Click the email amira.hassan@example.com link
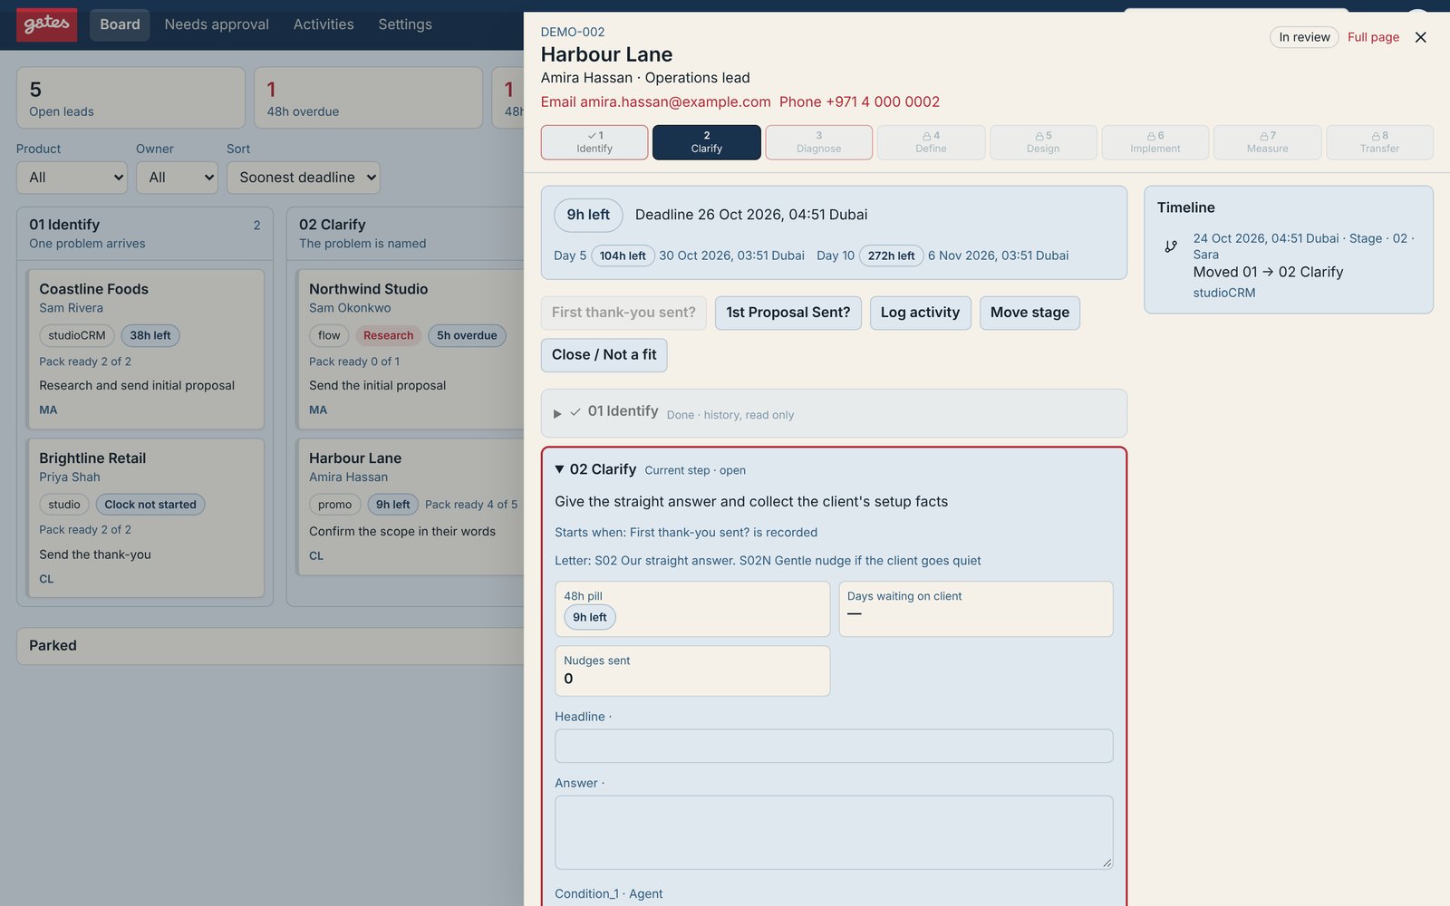The width and height of the screenshot is (1450, 906). [656, 102]
